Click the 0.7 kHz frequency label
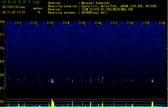This screenshot has height=107, width=168. coord(2,88)
